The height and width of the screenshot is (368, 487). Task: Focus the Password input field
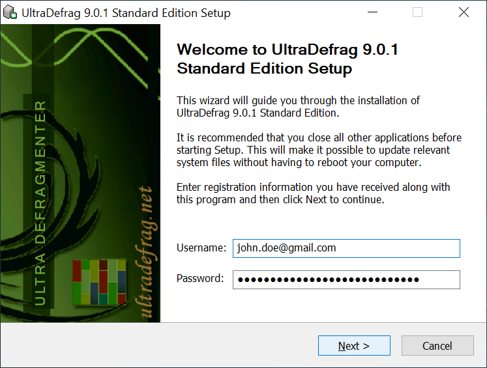346,279
